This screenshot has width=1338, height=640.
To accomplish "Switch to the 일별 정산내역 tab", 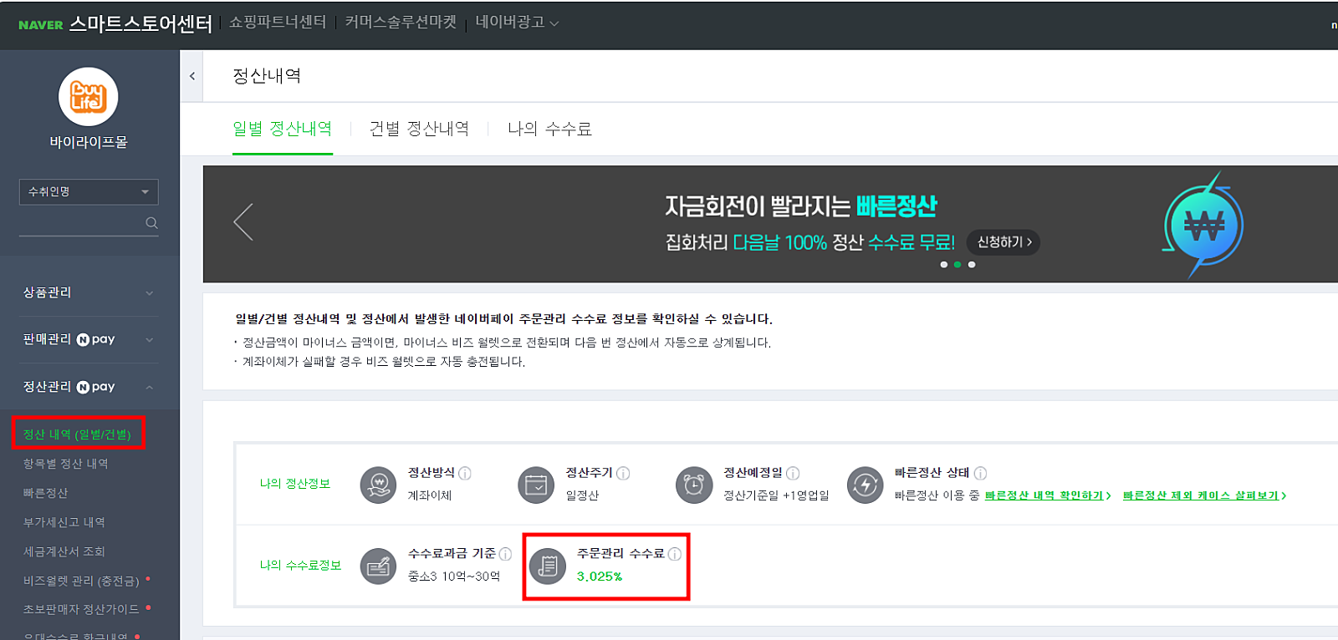I will coord(283,129).
